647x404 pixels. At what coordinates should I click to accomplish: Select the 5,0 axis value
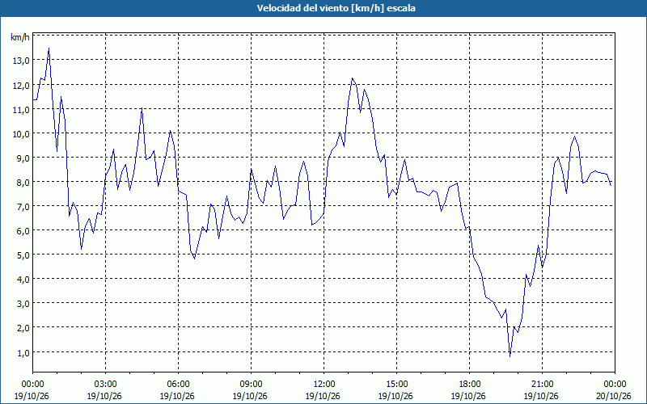[x=23, y=255]
